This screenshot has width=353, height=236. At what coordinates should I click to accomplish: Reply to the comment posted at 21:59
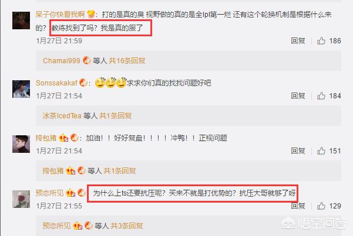tap(298, 40)
